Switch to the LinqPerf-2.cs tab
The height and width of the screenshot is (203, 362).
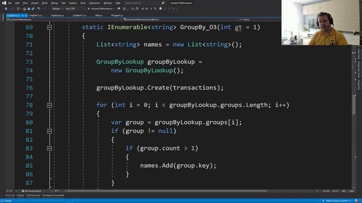tap(35, 15)
